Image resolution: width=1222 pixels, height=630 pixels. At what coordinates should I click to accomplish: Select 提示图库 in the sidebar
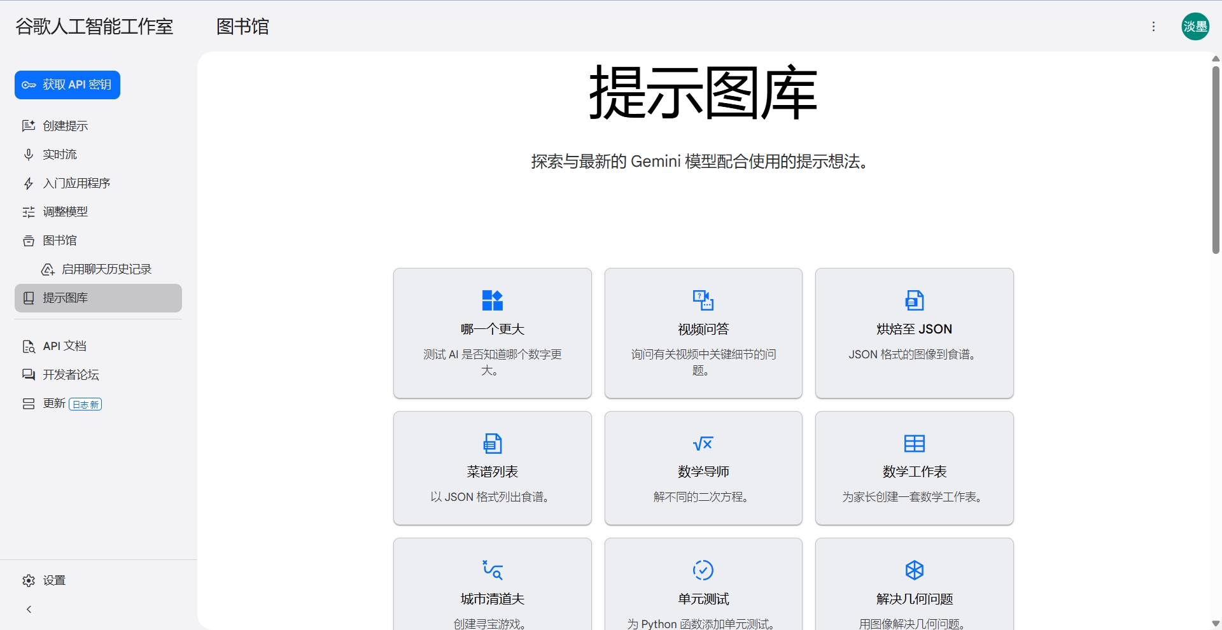coord(98,298)
